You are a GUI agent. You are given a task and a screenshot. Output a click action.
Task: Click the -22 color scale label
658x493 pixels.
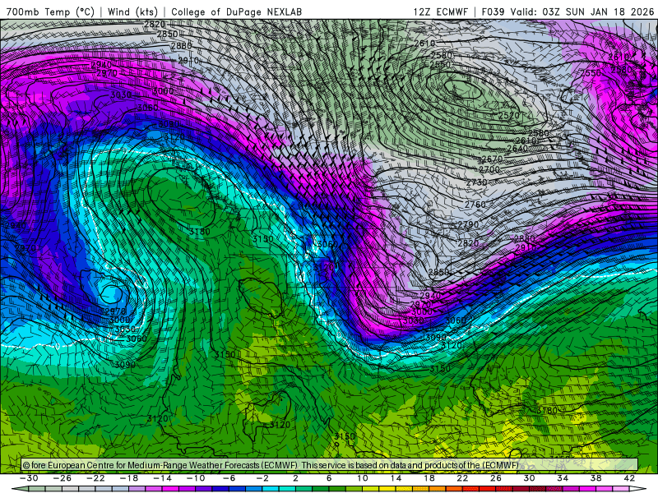[x=95, y=478]
